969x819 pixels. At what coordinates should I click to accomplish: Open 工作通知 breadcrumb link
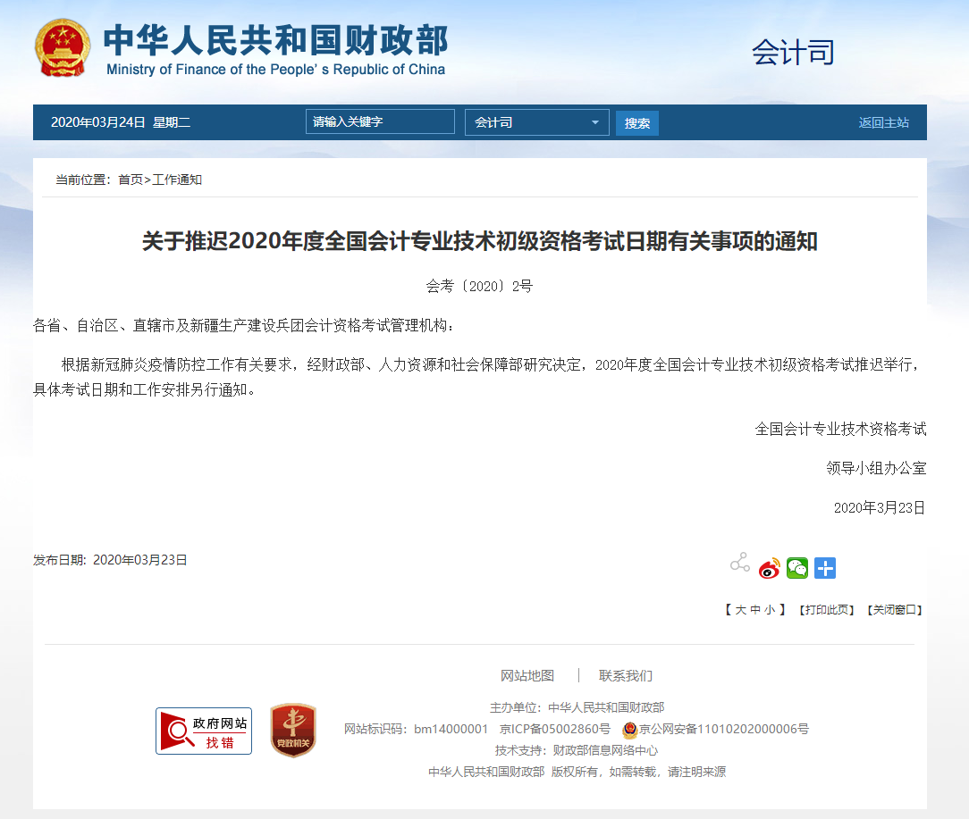point(177,180)
